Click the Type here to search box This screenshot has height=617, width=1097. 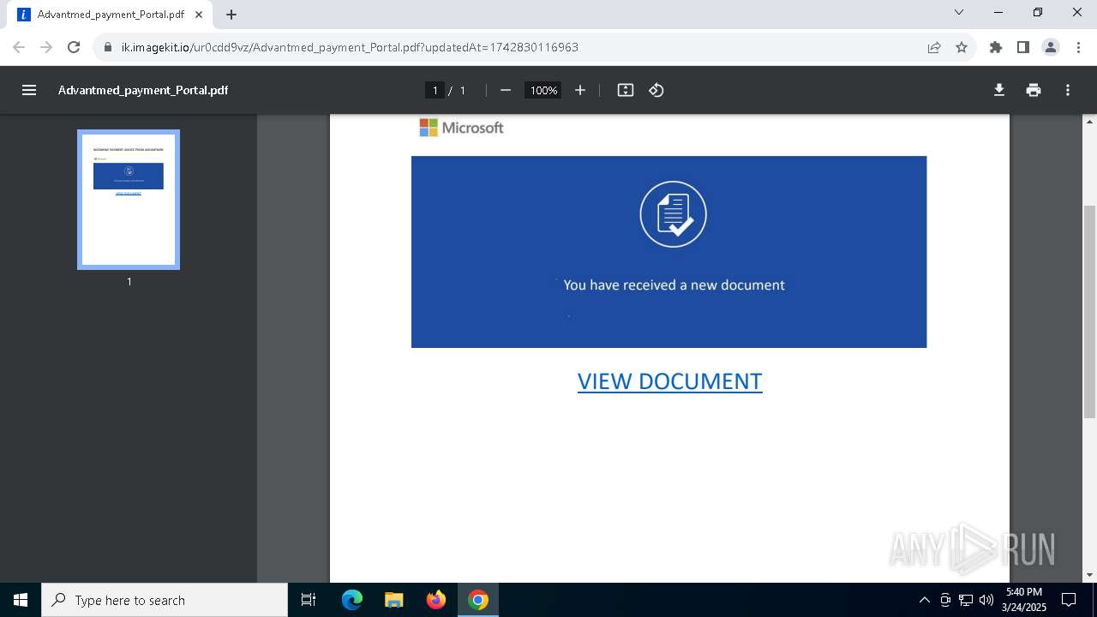[165, 600]
